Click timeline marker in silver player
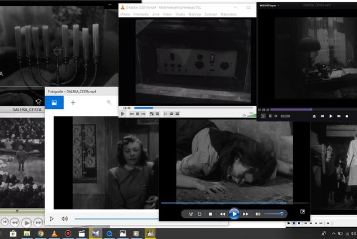357x239 pixels. [x=17, y=211]
